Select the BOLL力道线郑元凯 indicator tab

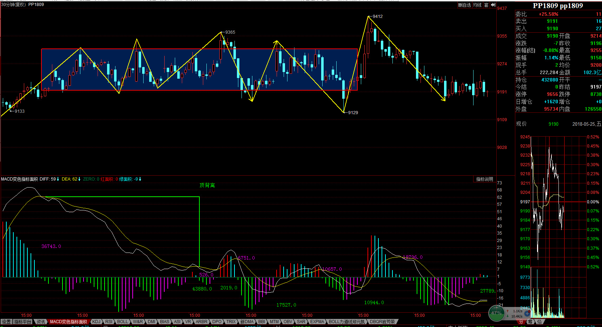(x=346, y=322)
